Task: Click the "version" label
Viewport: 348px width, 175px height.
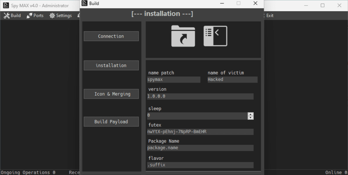Action: click(157, 89)
